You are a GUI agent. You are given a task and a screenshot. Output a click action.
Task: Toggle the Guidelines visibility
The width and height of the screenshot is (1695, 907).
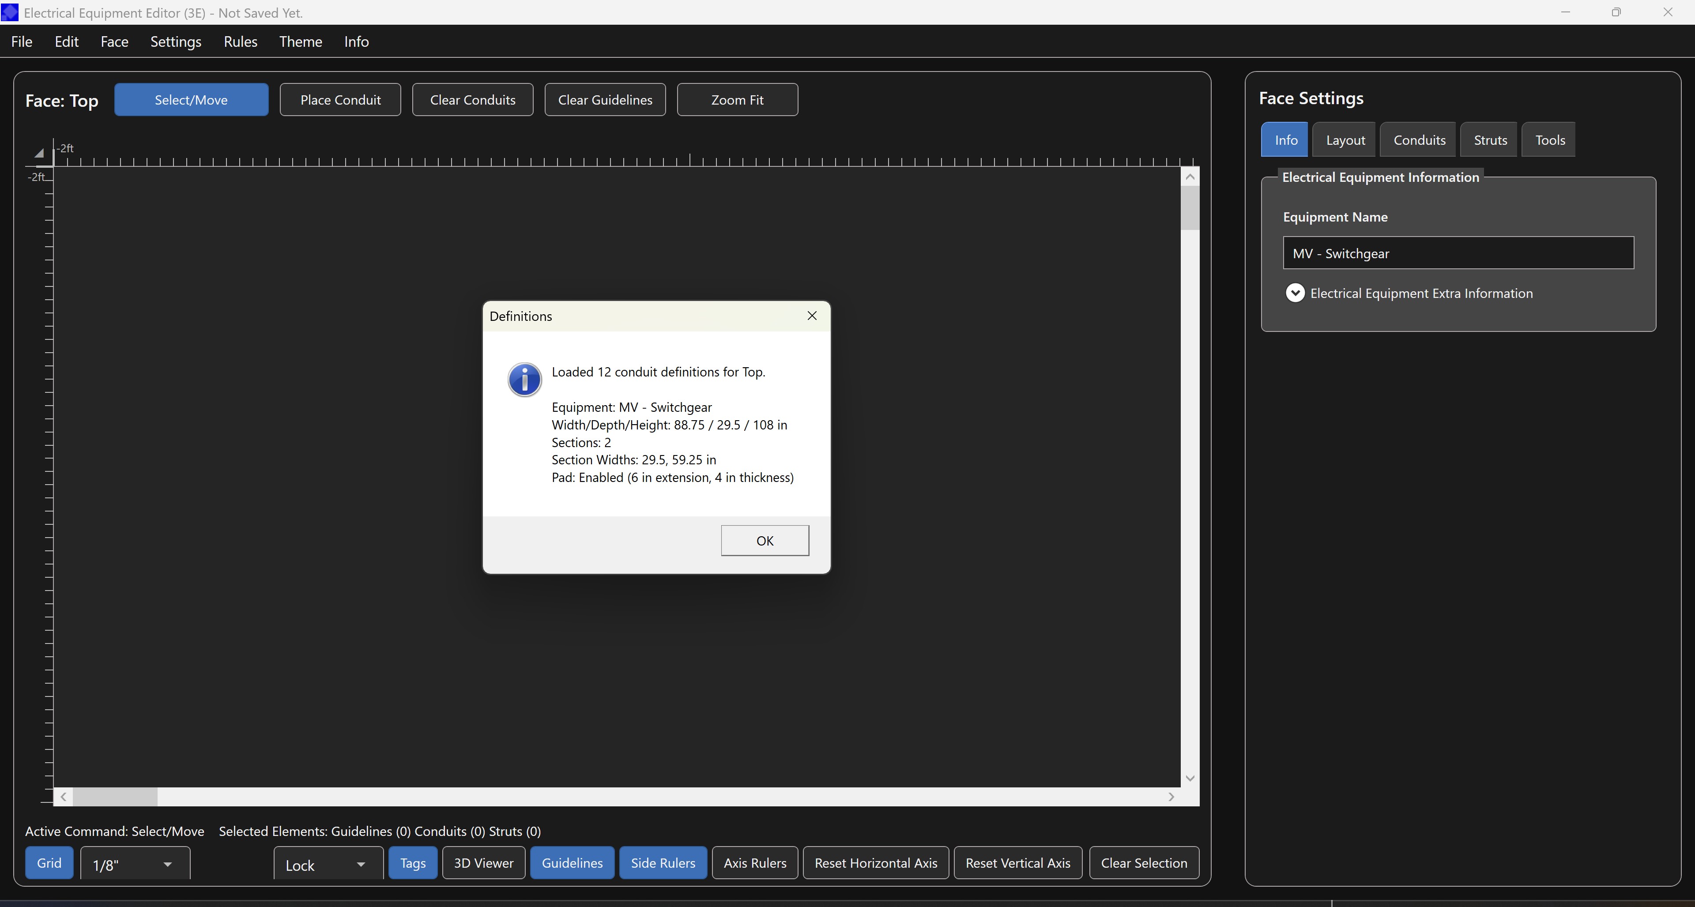[572, 862]
